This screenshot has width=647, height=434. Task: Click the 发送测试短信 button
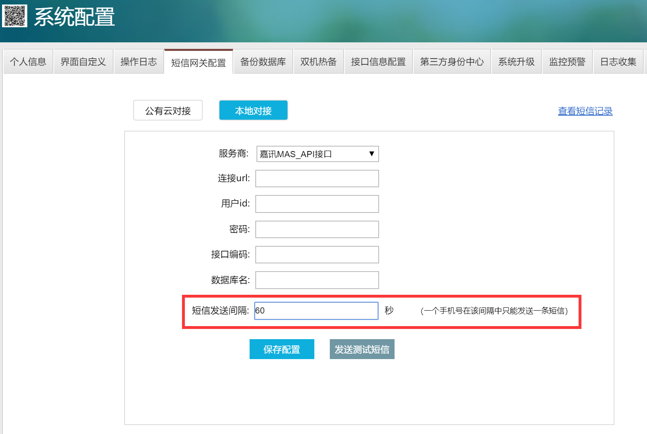coord(362,349)
